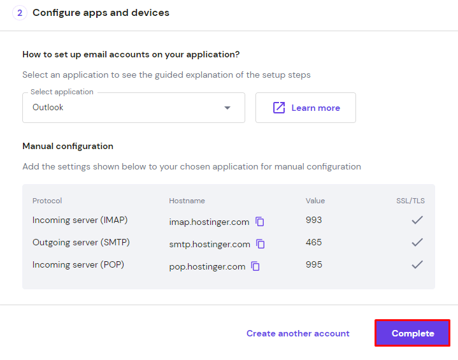Screen dimensions: 458x360
Task: Select the SMTP port value 465
Action: point(314,242)
